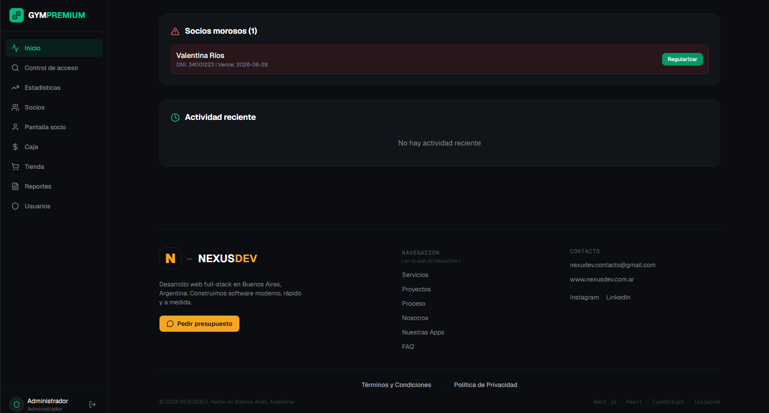Screen dimensions: 769x413
Task: Open the Pantalla socio menu item
Action: [54, 127]
